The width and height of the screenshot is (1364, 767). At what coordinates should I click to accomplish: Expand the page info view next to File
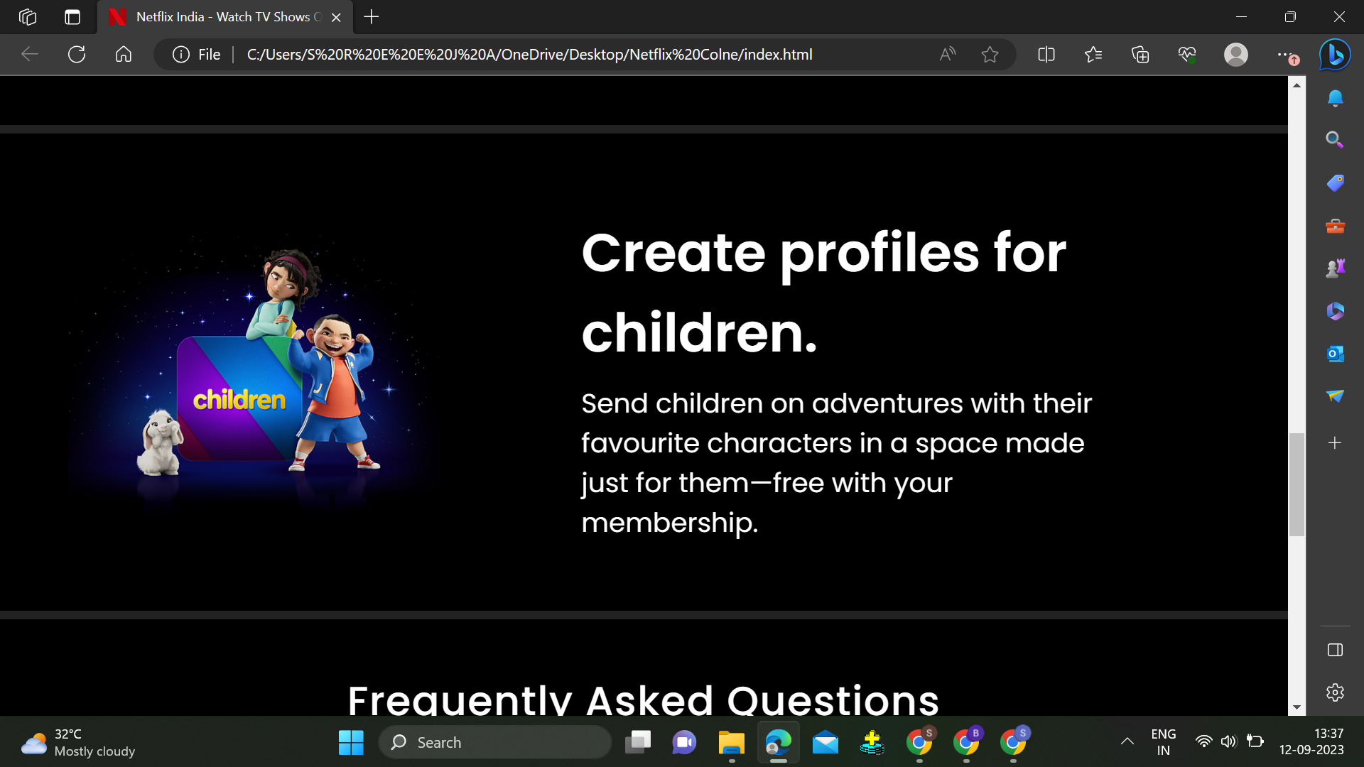click(180, 54)
